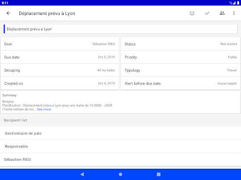
Task: Tap the power icon in the toolbar
Action: [192, 13]
